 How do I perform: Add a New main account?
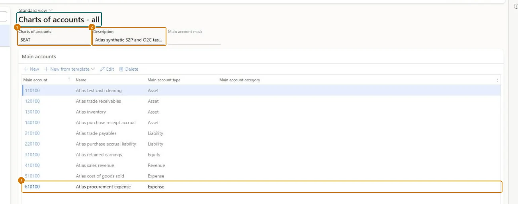point(31,69)
